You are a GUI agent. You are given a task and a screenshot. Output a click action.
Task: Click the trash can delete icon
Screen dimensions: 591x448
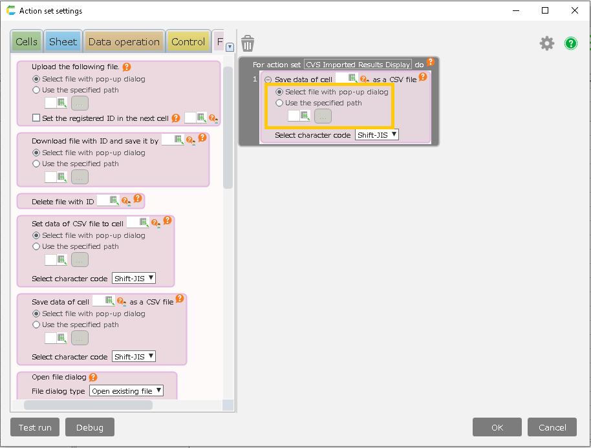coord(248,43)
